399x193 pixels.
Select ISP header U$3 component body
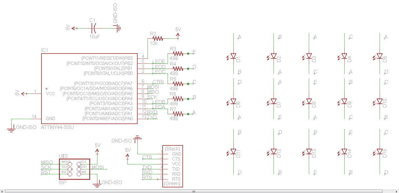[74, 169]
